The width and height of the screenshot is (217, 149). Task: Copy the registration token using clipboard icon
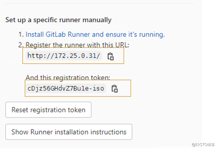pos(114,89)
